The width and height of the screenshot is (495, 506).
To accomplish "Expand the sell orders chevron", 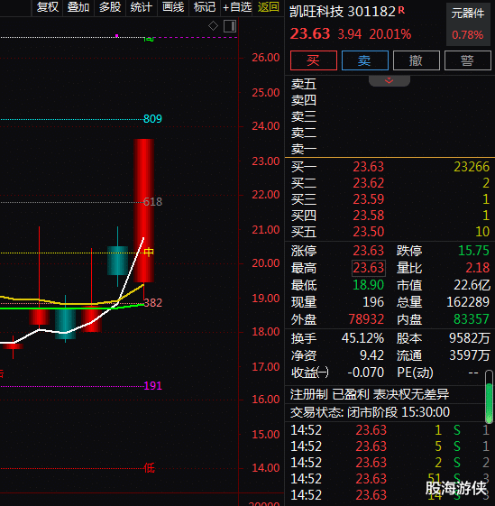I will pos(390,80).
